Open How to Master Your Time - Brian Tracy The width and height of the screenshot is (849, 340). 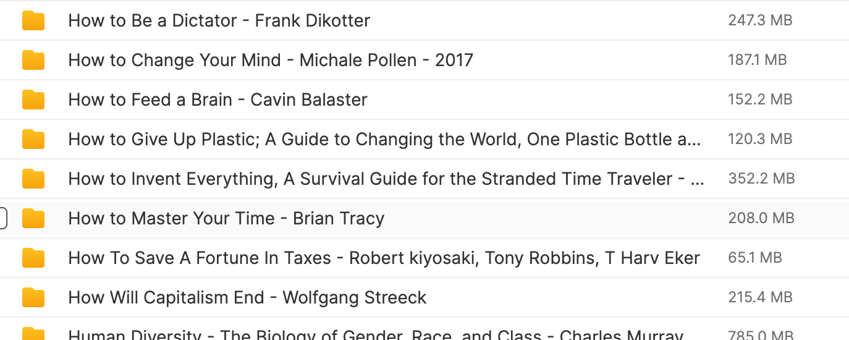226,218
